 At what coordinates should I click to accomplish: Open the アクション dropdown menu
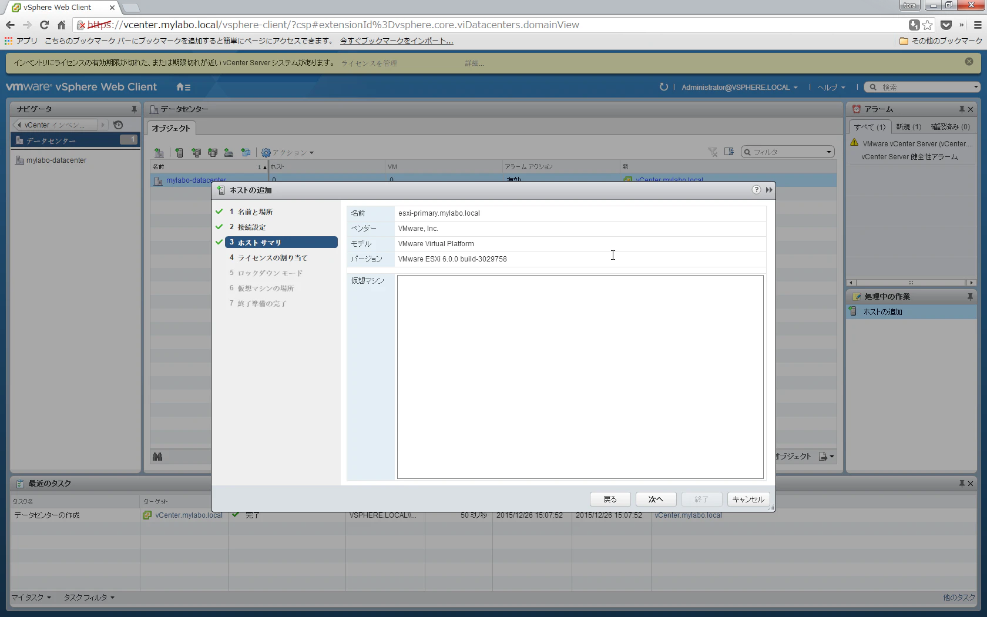tap(288, 153)
